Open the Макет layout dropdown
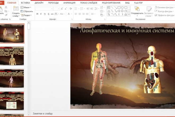This screenshot has height=117, width=175. pos(26,7)
